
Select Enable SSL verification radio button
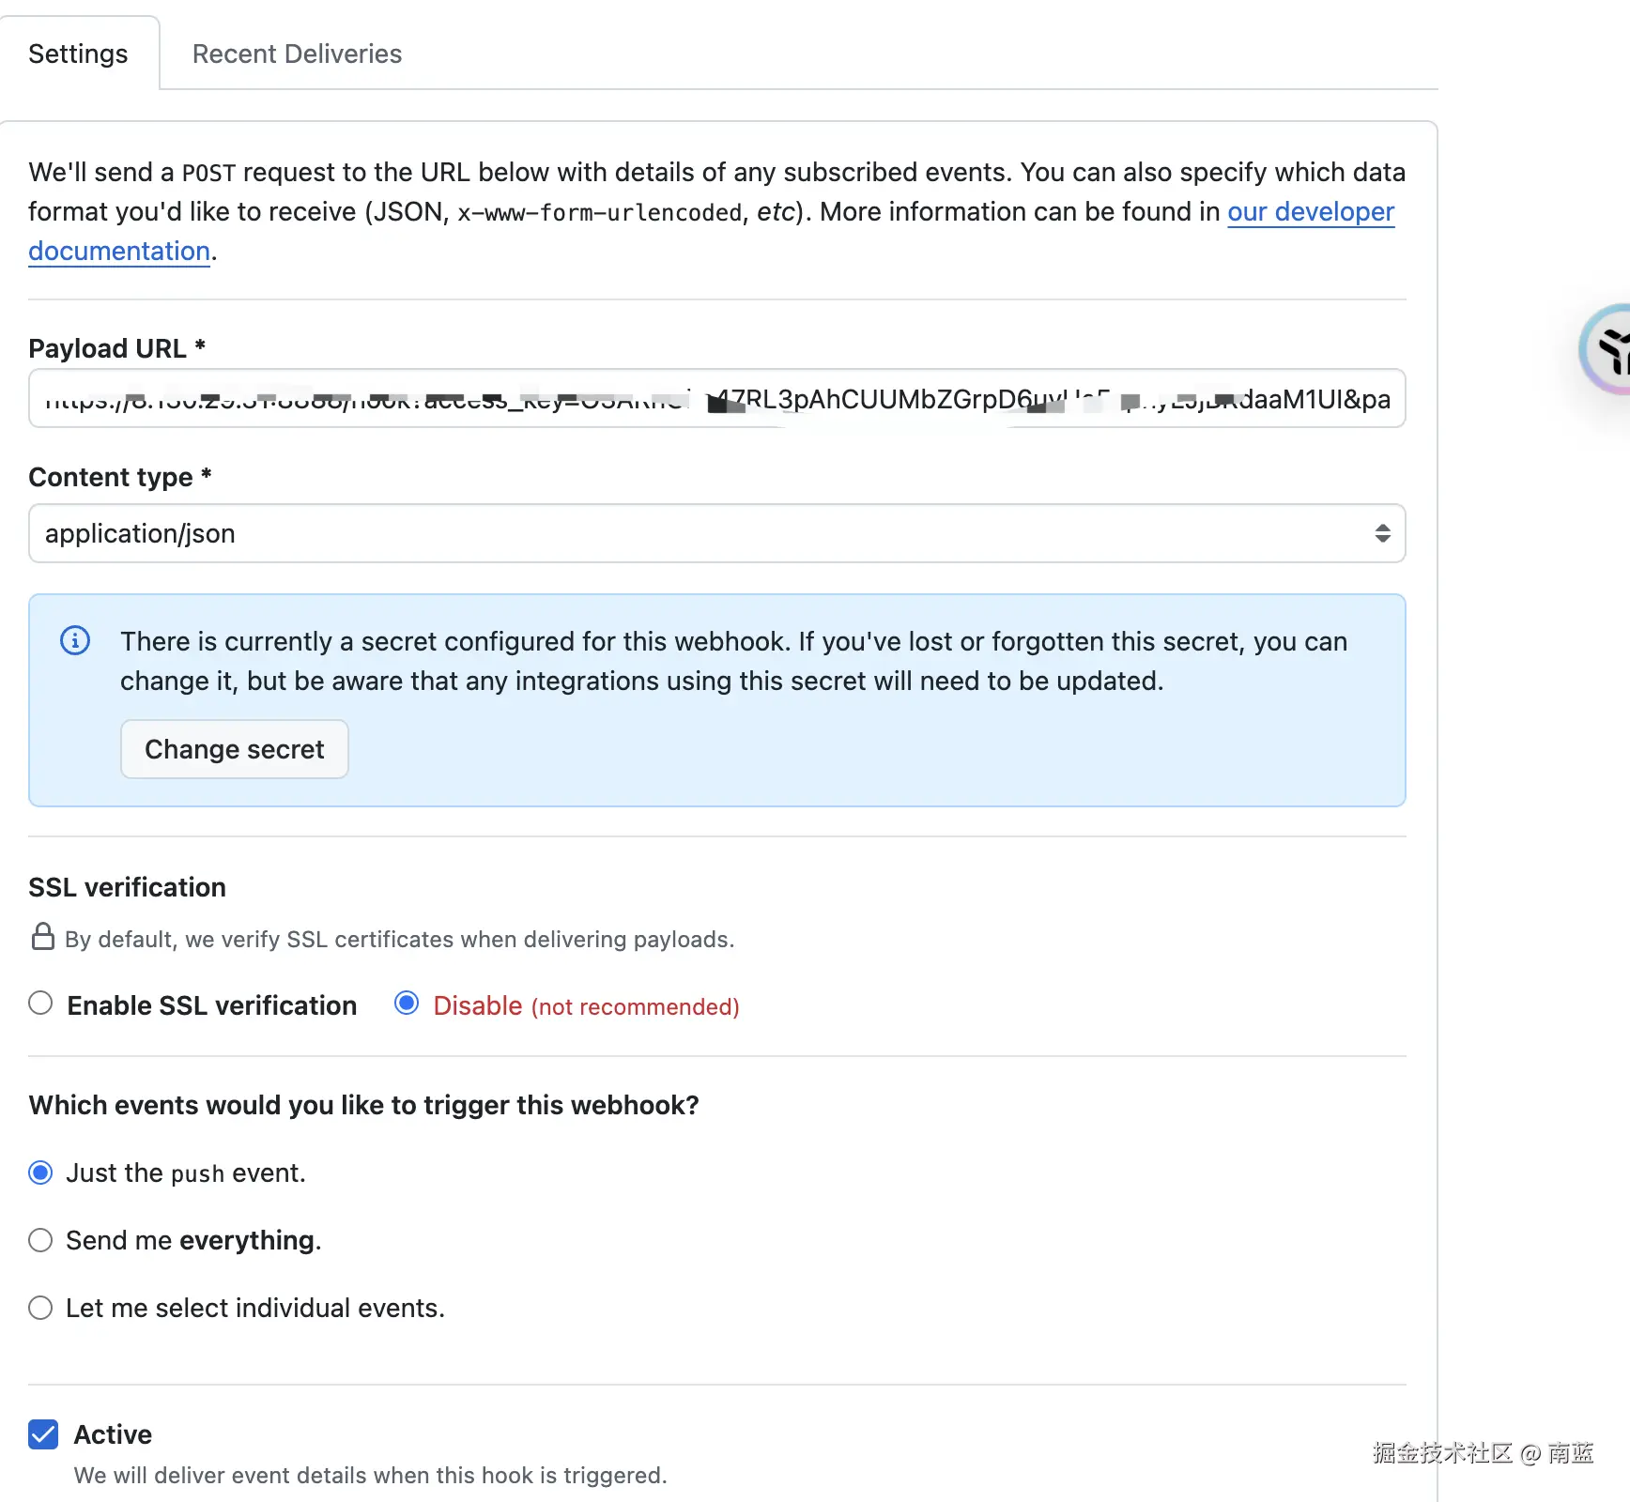pyautogui.click(x=40, y=1004)
